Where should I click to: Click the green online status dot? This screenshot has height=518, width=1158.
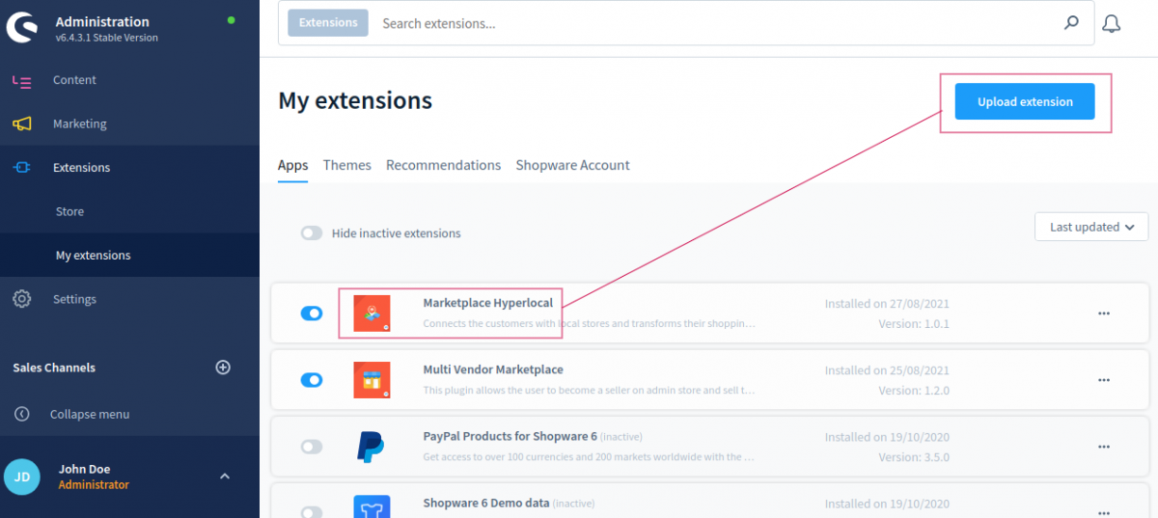[x=230, y=19]
